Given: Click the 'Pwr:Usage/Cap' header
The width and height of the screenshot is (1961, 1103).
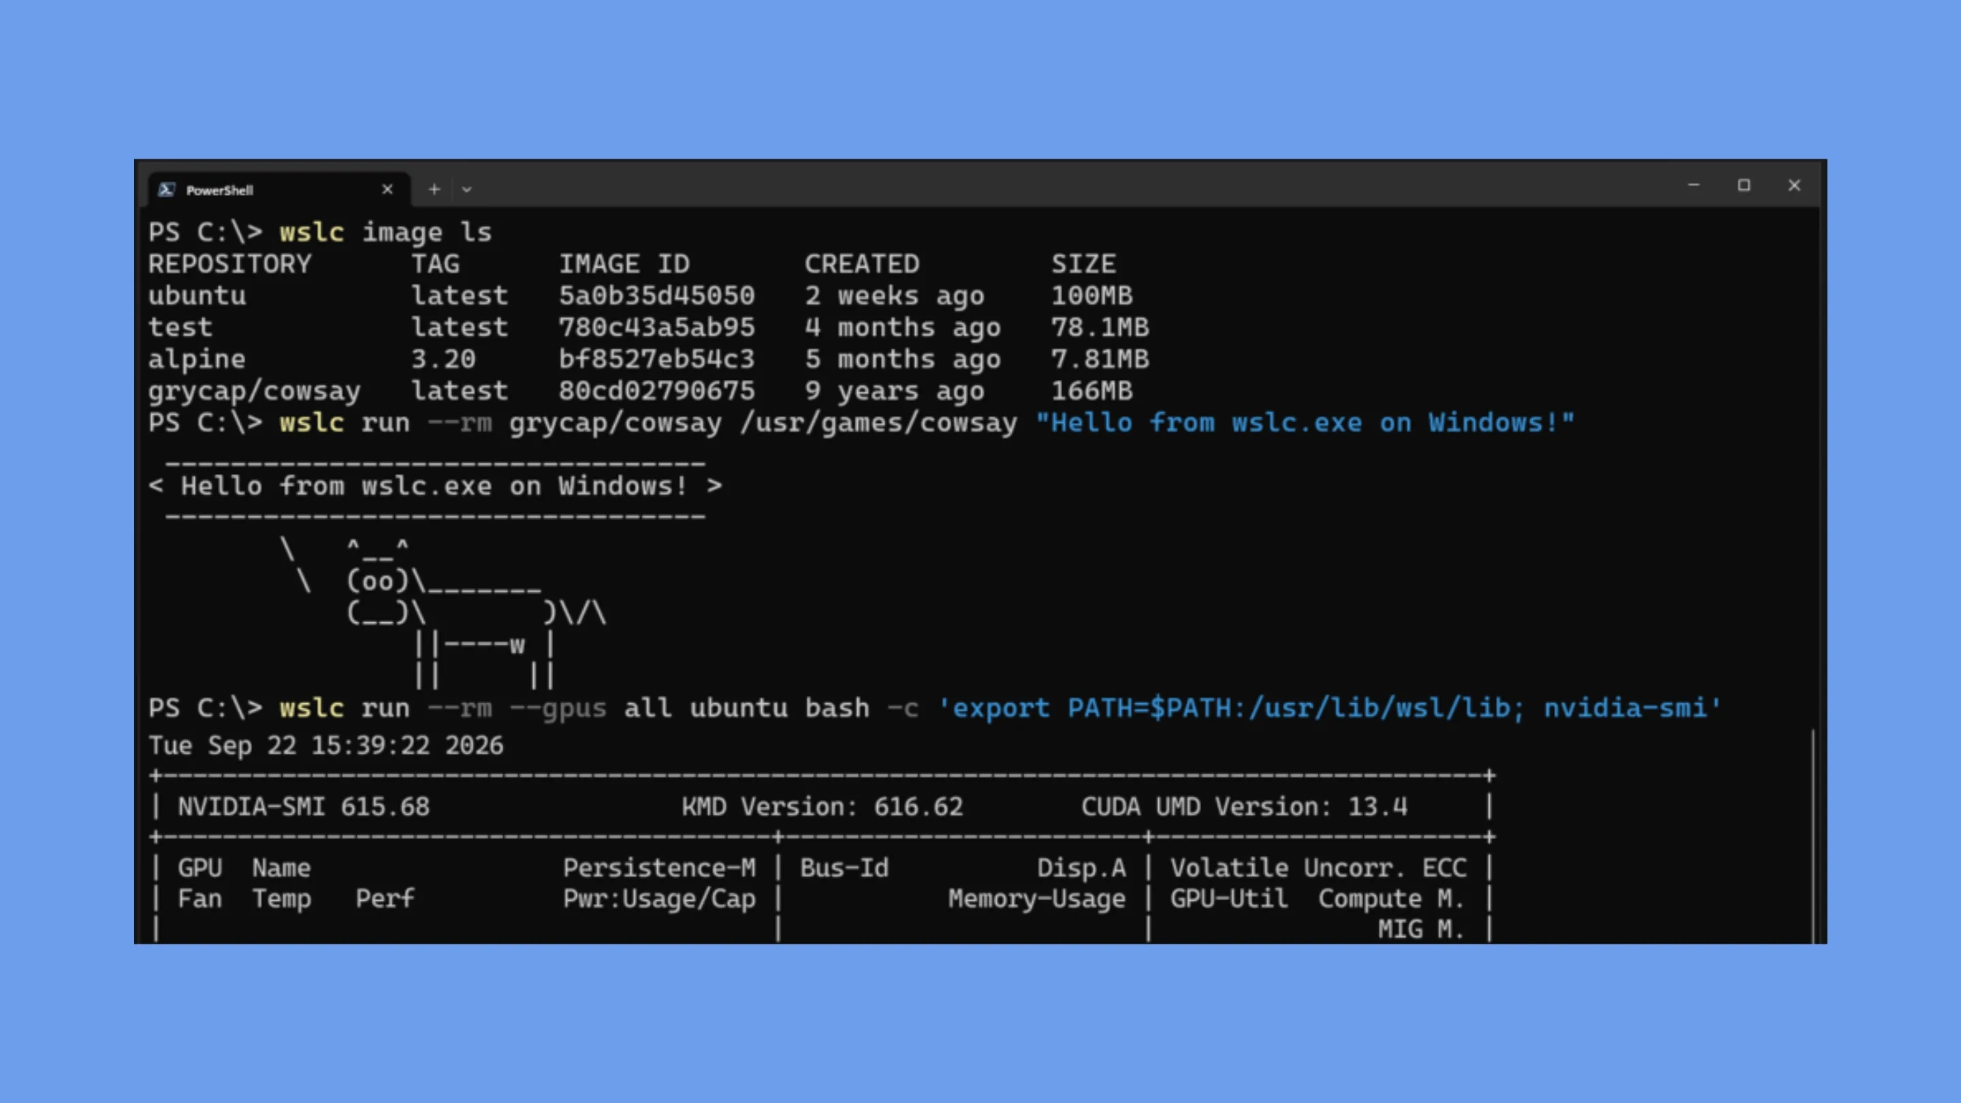Looking at the screenshot, I should coord(659,899).
